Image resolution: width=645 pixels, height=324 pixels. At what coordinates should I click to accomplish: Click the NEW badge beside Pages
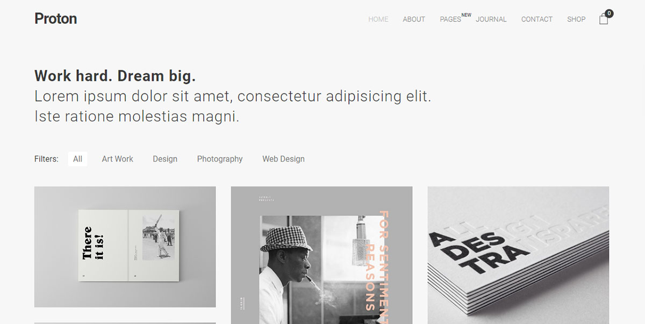tap(466, 15)
